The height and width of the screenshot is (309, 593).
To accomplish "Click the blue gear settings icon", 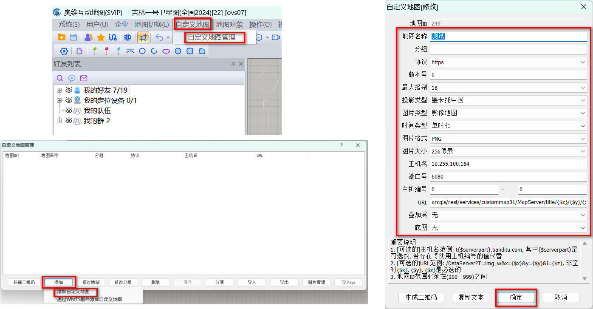I will point(64,51).
